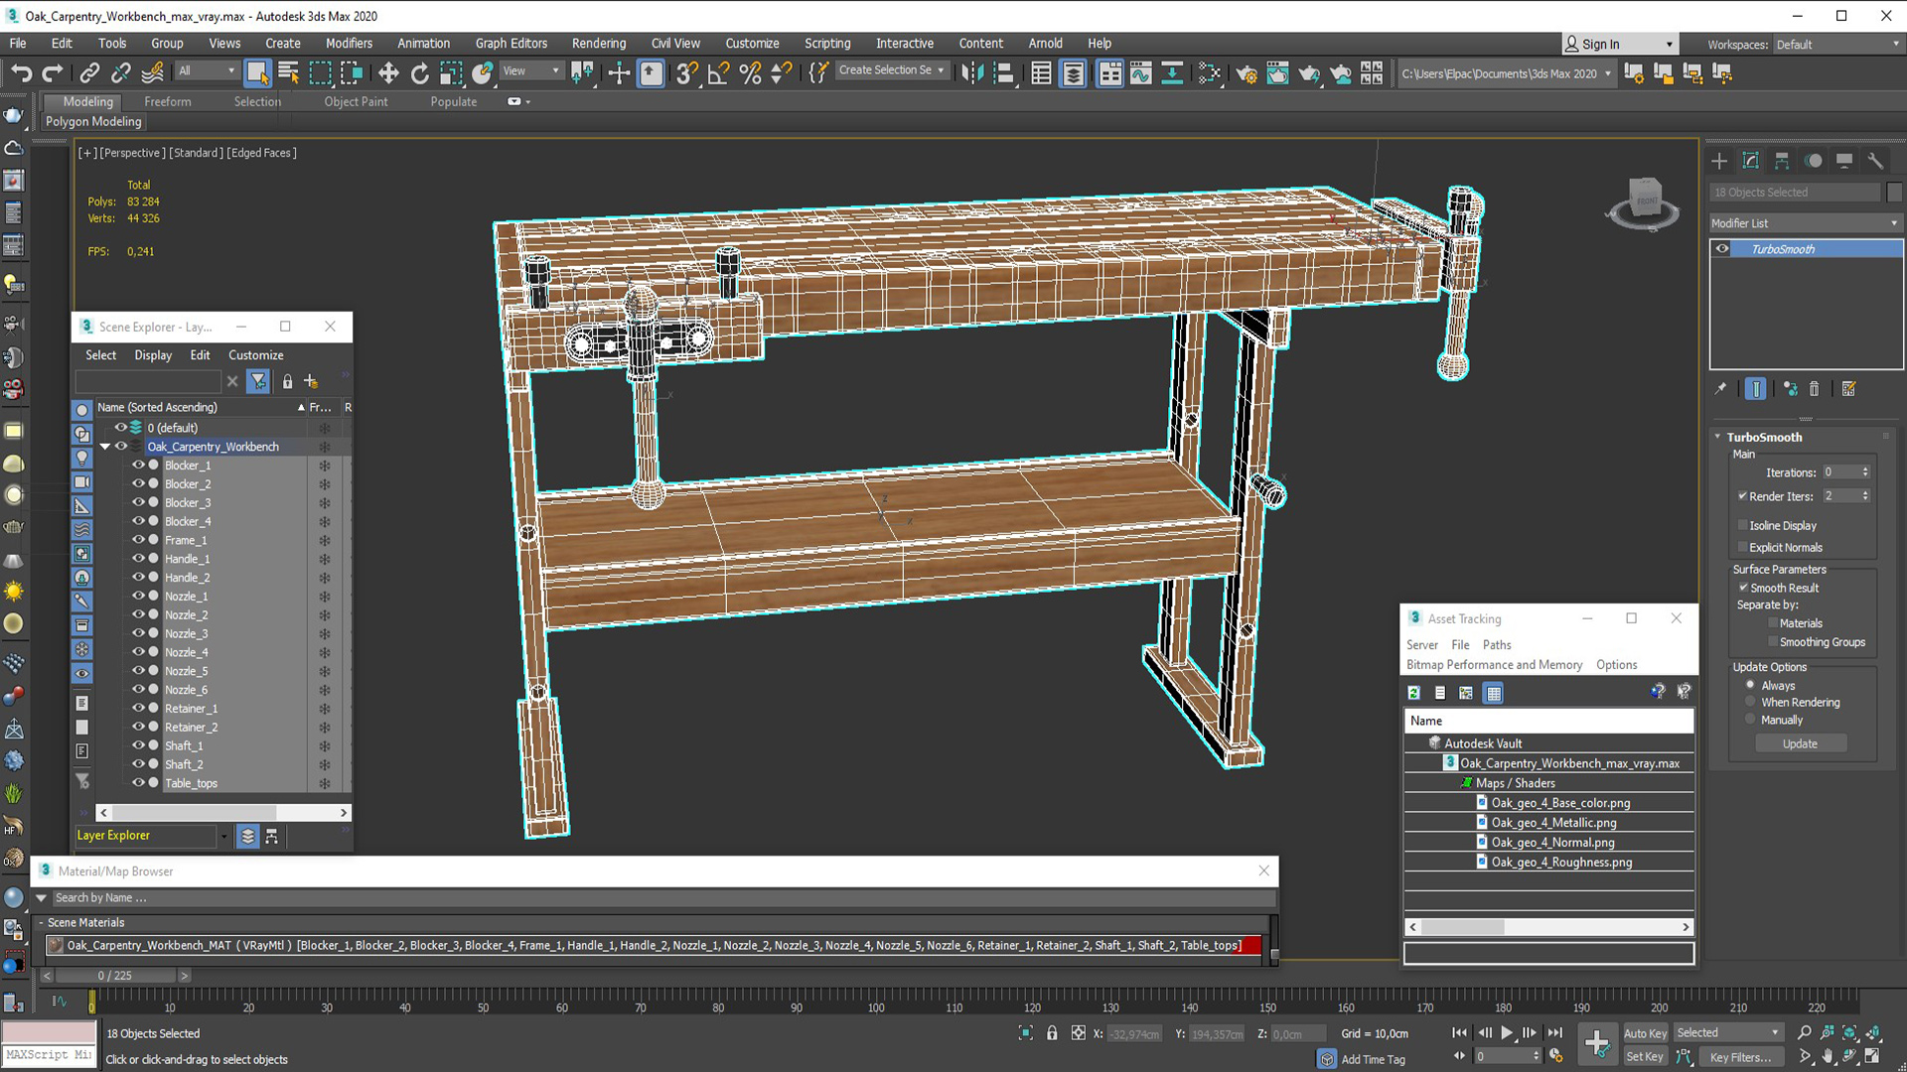Hide the Frame_1 object eye icon
The image size is (1907, 1072).
138,540
